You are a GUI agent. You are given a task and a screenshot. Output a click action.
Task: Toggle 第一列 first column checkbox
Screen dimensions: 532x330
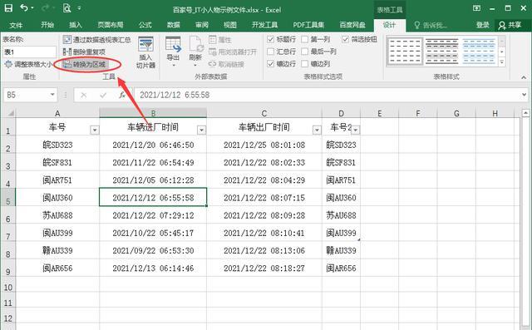pyautogui.click(x=305, y=39)
